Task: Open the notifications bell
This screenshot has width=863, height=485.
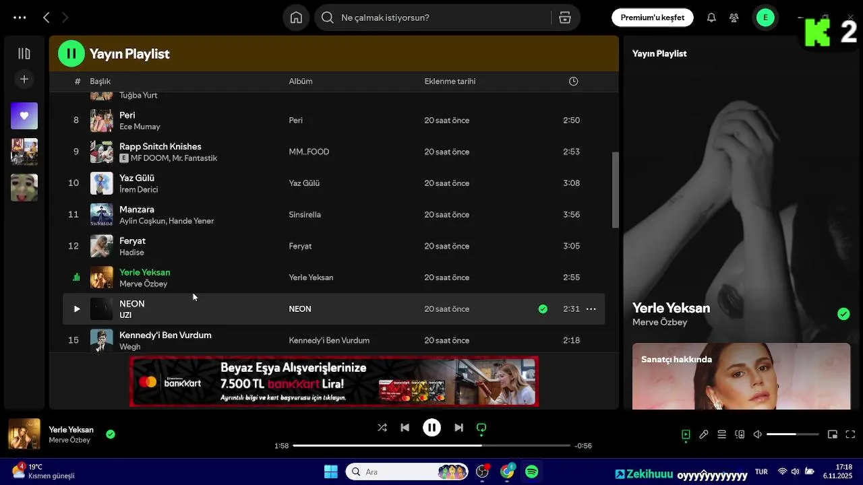Action: [711, 18]
